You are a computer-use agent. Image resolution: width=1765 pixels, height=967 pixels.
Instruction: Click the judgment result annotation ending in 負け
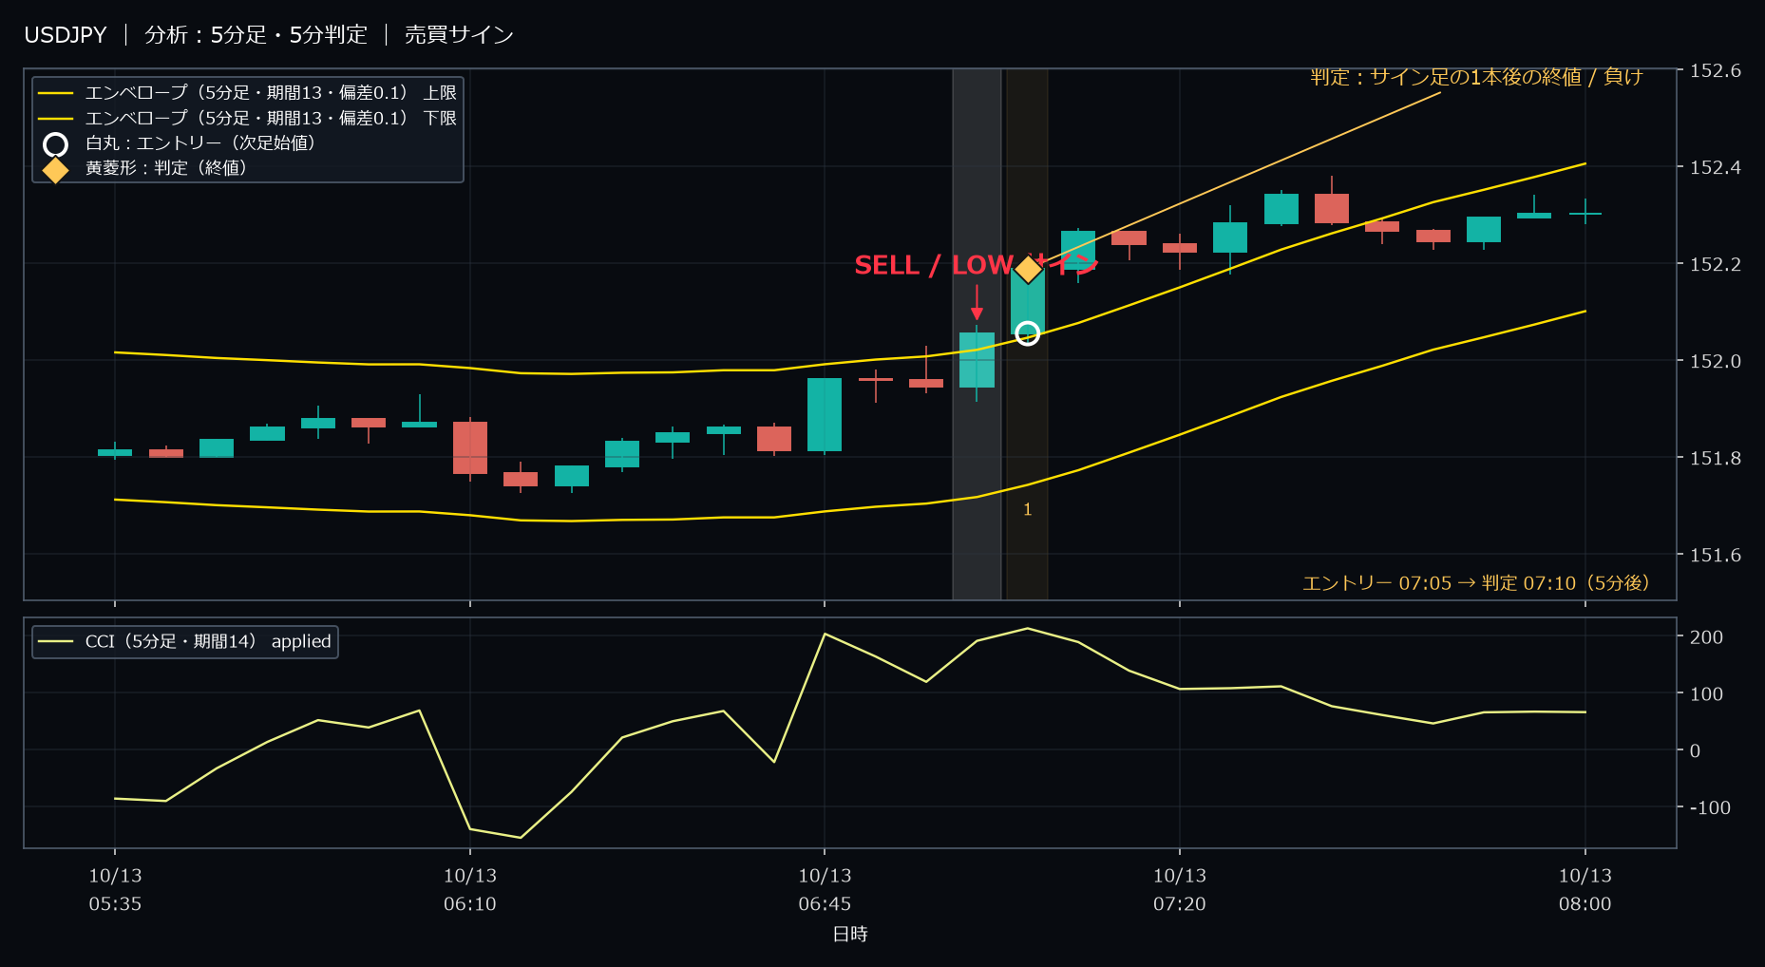[1476, 77]
